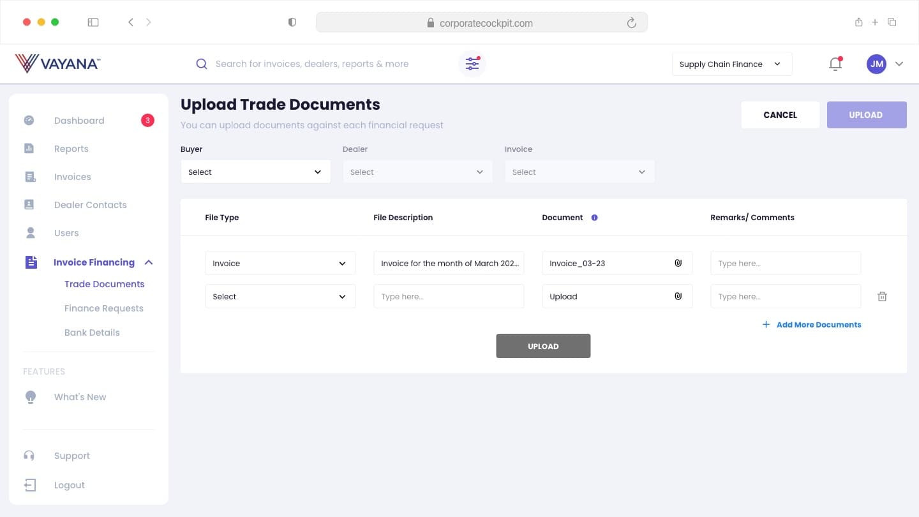Click the purple UPLOAD button at top
The height and width of the screenshot is (517, 919).
867,115
